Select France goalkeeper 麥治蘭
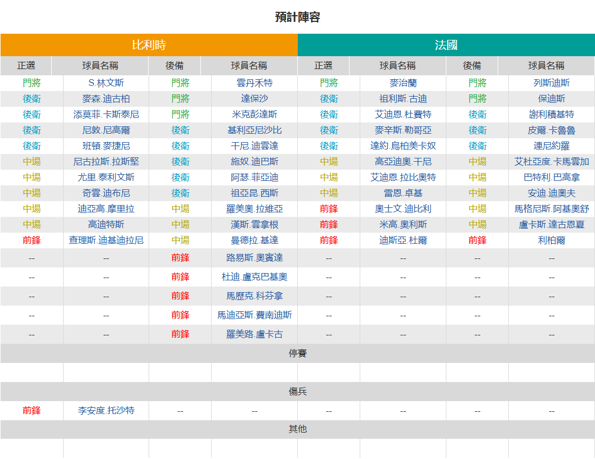The height and width of the screenshot is (459, 595). point(403,83)
